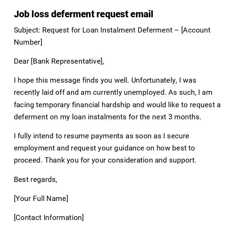Click the "Best regards," closing line
This screenshot has width=242, height=239.
tap(36, 180)
